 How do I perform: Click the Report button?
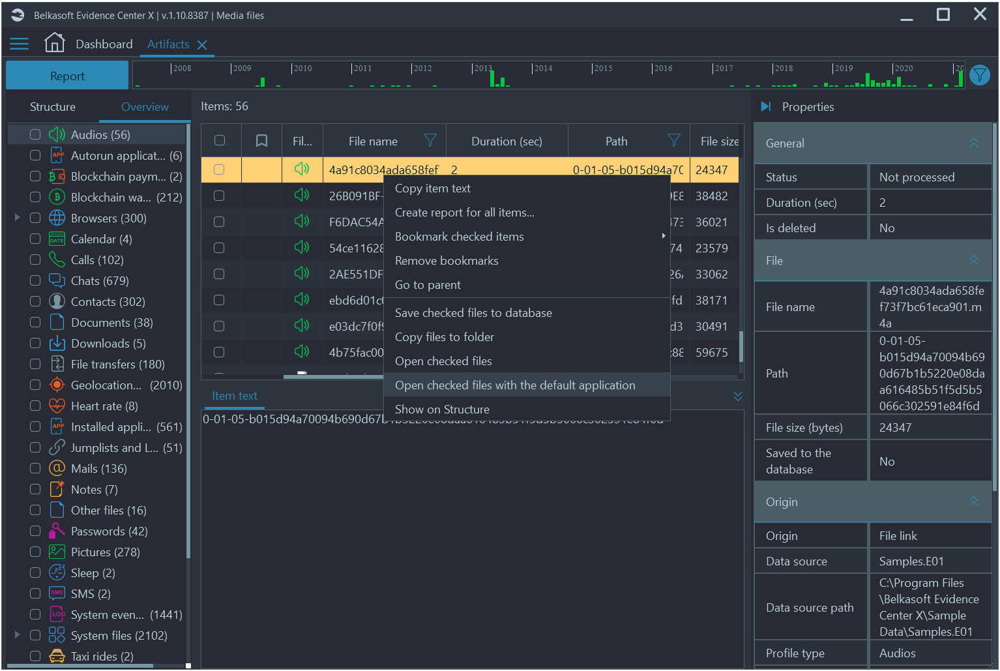coord(67,76)
